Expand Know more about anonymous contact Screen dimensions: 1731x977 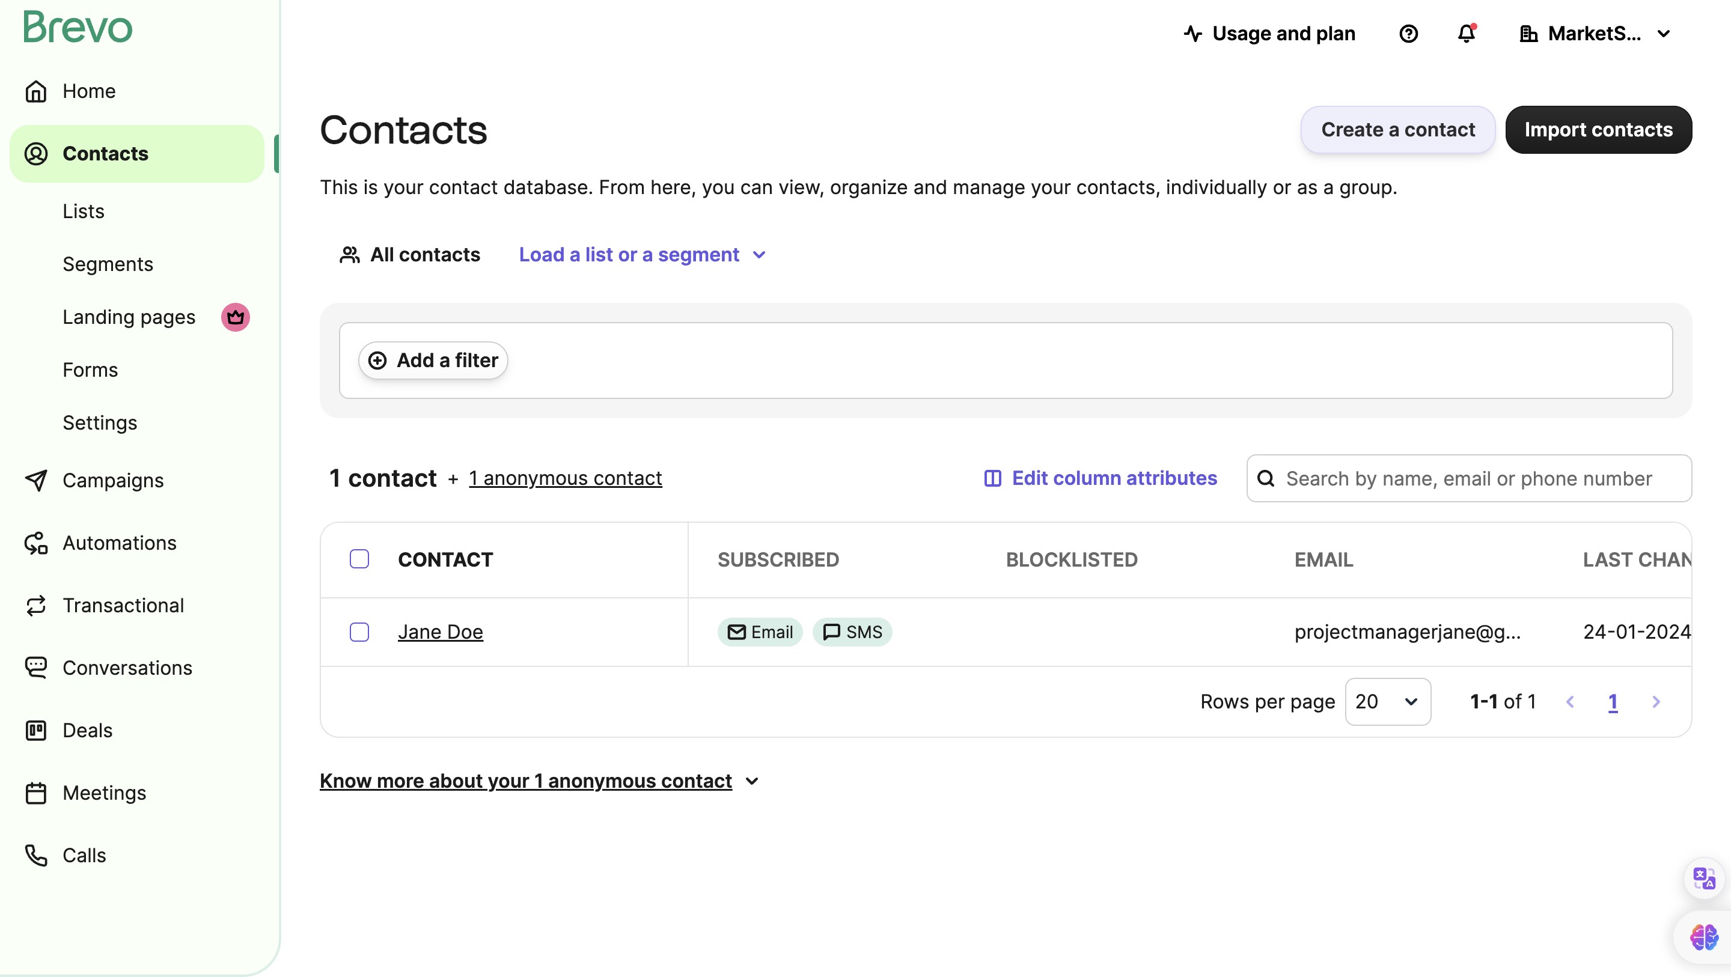click(x=539, y=781)
